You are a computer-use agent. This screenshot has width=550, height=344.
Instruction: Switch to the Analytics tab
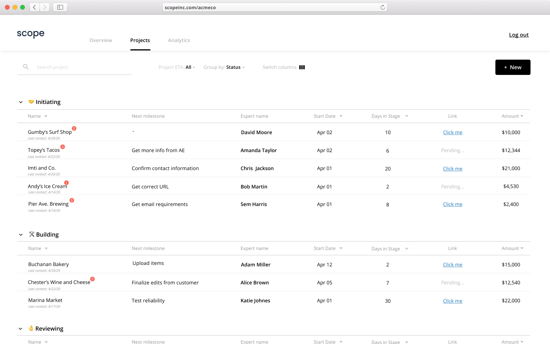(x=179, y=40)
